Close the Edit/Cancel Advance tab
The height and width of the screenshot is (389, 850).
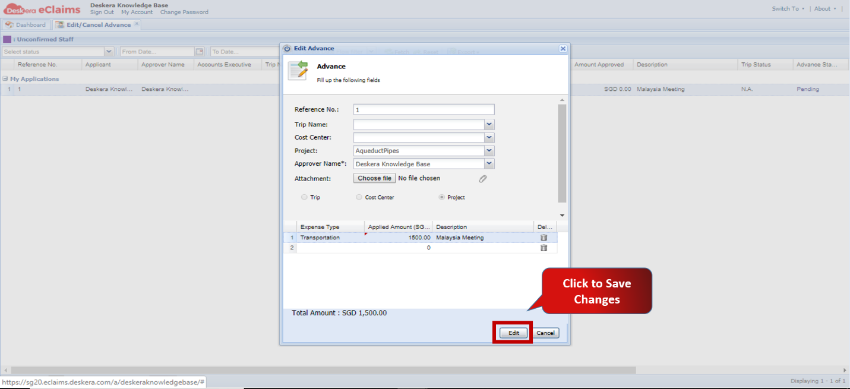point(137,24)
